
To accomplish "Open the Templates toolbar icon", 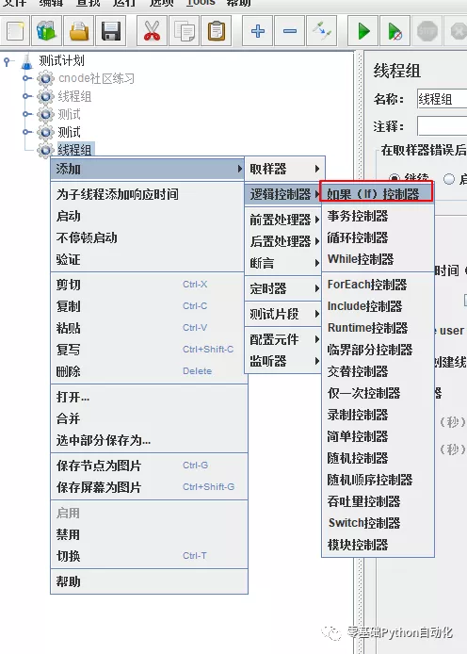I will (47, 31).
